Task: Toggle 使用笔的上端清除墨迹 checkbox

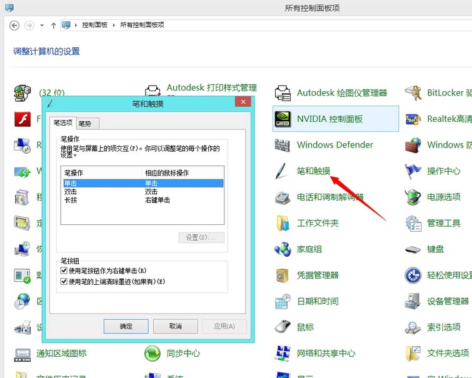Action: point(64,281)
